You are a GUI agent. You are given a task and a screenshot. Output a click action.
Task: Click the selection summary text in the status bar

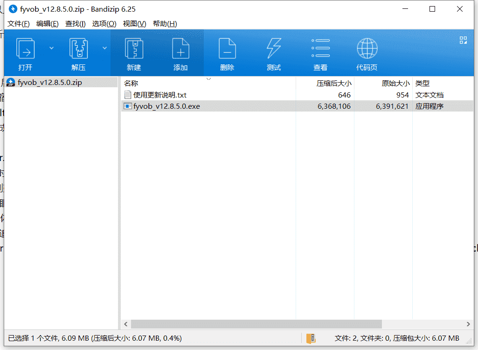(95, 338)
